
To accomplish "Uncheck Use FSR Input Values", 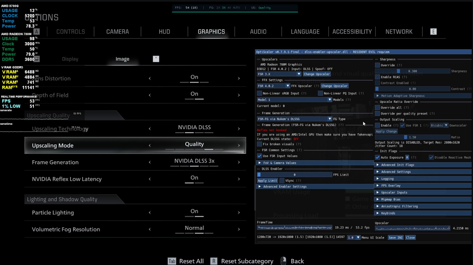I will (x=260, y=156).
